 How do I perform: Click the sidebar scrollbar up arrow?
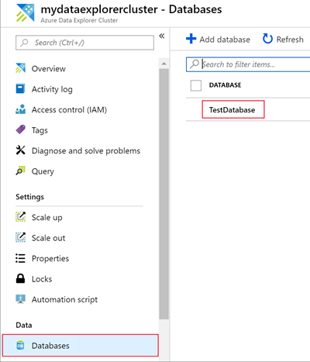(x=164, y=64)
